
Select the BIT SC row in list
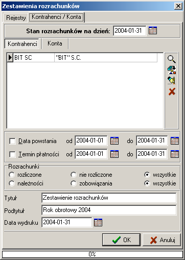tap(82, 58)
